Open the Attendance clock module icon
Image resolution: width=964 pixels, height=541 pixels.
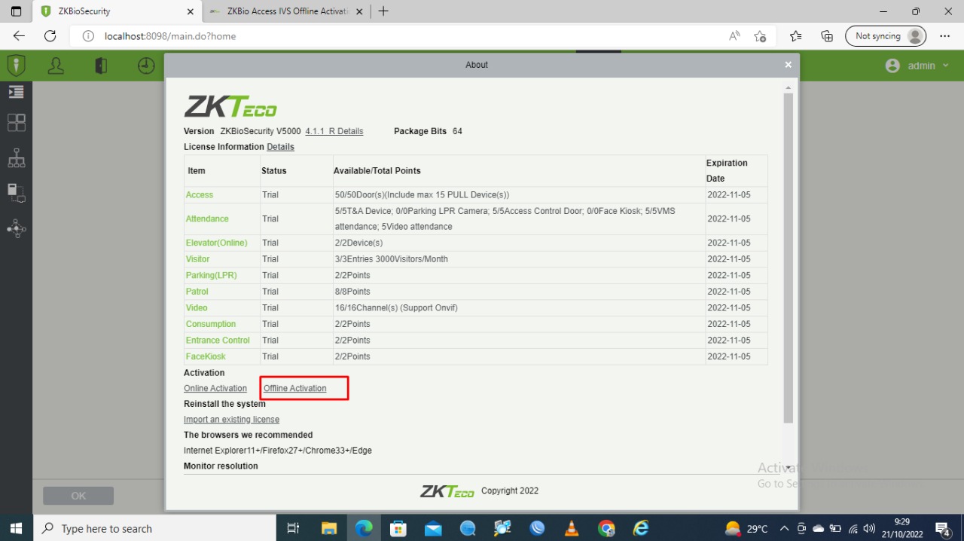(146, 66)
